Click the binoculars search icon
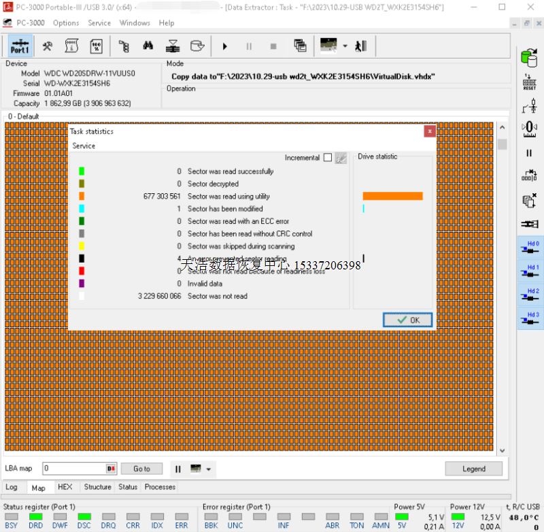Viewport: 544px width, 532px height. coord(148,46)
